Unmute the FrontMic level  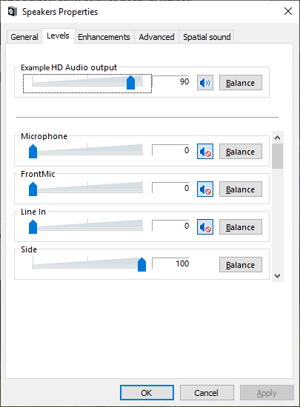point(205,189)
